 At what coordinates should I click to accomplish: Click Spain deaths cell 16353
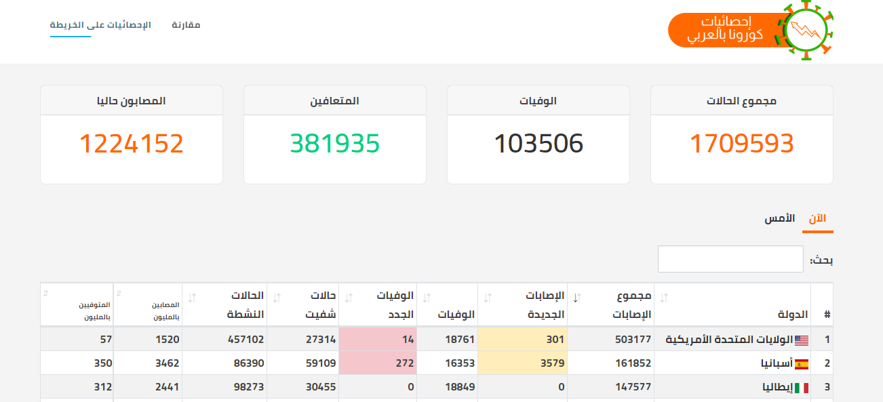tap(448, 363)
